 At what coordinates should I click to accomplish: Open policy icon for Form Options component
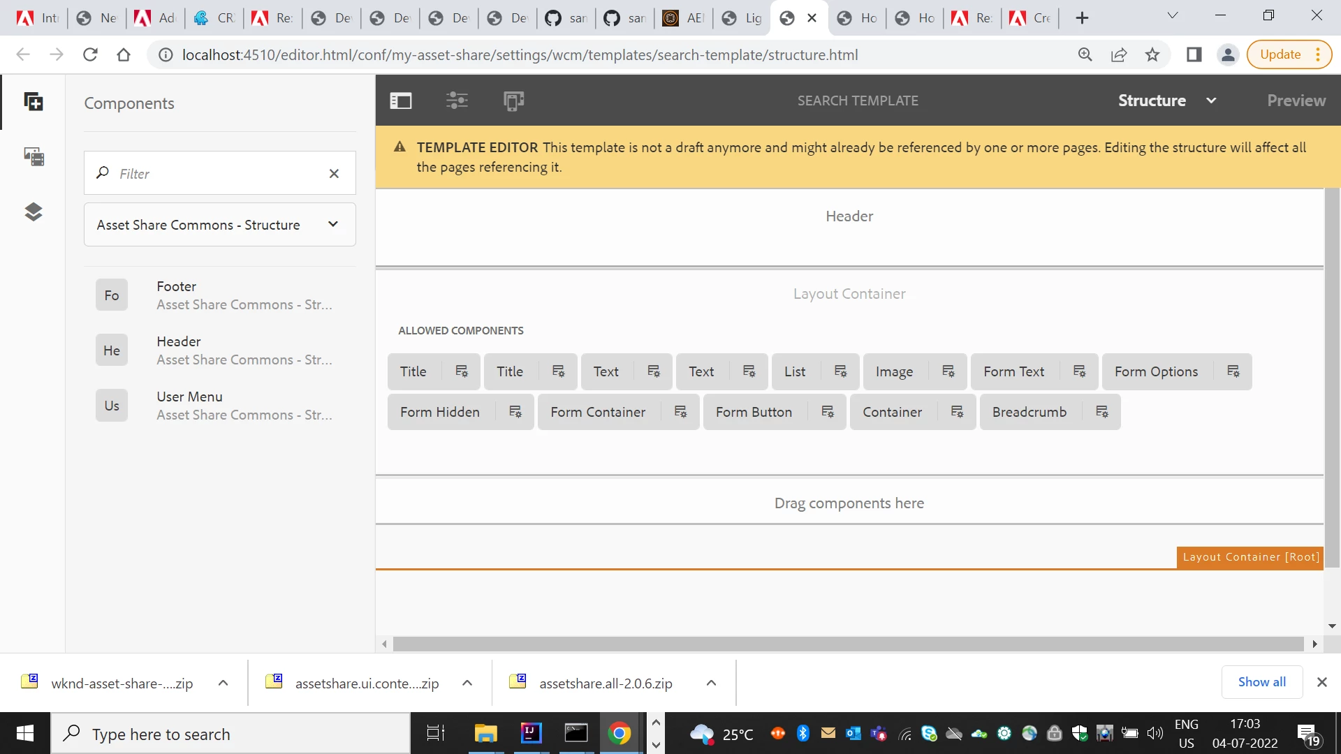coord(1233,371)
